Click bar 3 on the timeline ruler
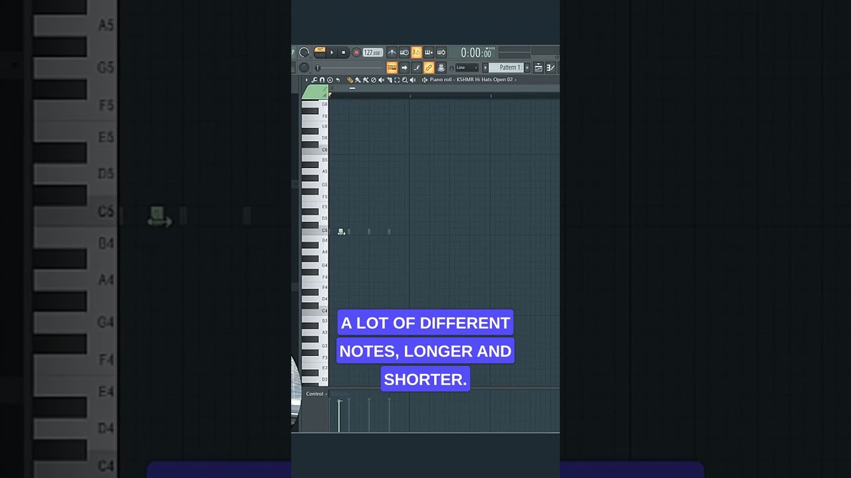 tap(491, 96)
